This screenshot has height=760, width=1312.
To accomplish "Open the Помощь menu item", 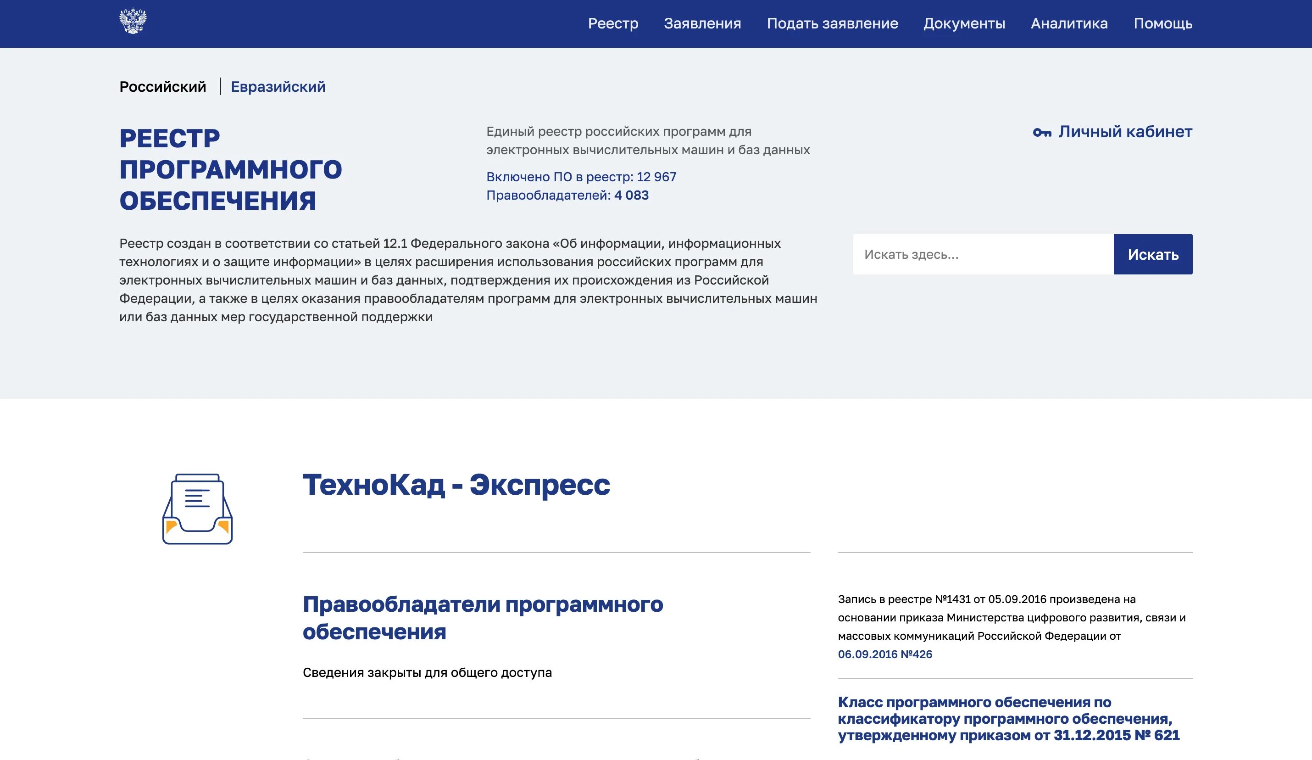I will [x=1163, y=23].
